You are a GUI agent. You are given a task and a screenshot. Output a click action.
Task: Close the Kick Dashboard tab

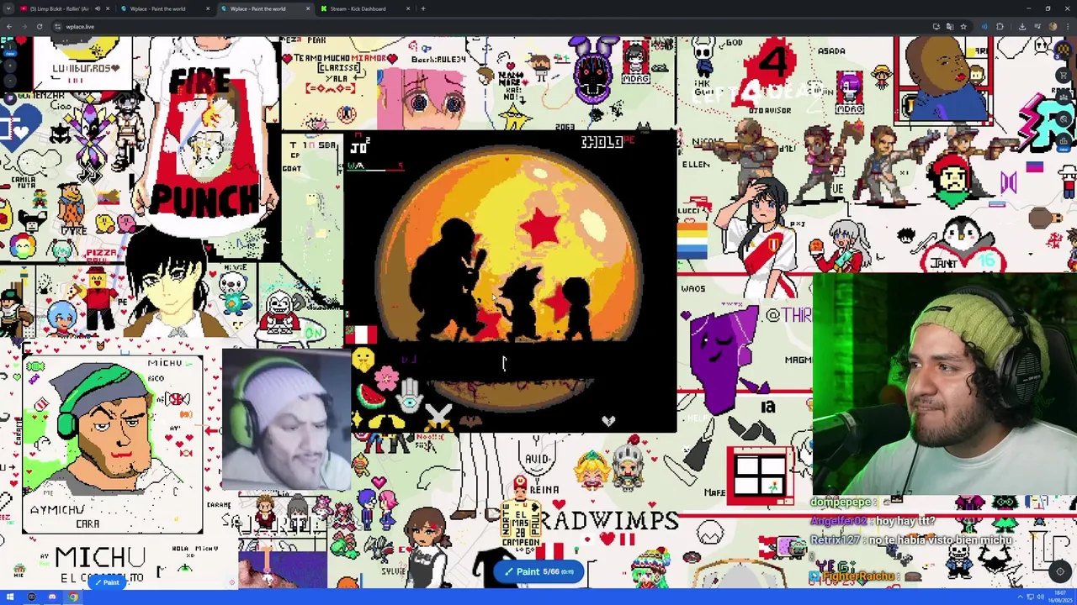tap(408, 8)
